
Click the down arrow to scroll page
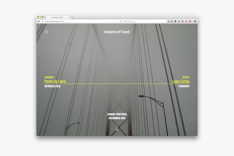coord(117,128)
